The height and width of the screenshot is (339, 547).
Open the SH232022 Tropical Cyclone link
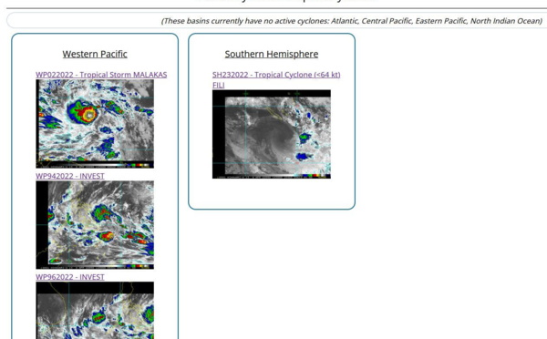coord(276,75)
